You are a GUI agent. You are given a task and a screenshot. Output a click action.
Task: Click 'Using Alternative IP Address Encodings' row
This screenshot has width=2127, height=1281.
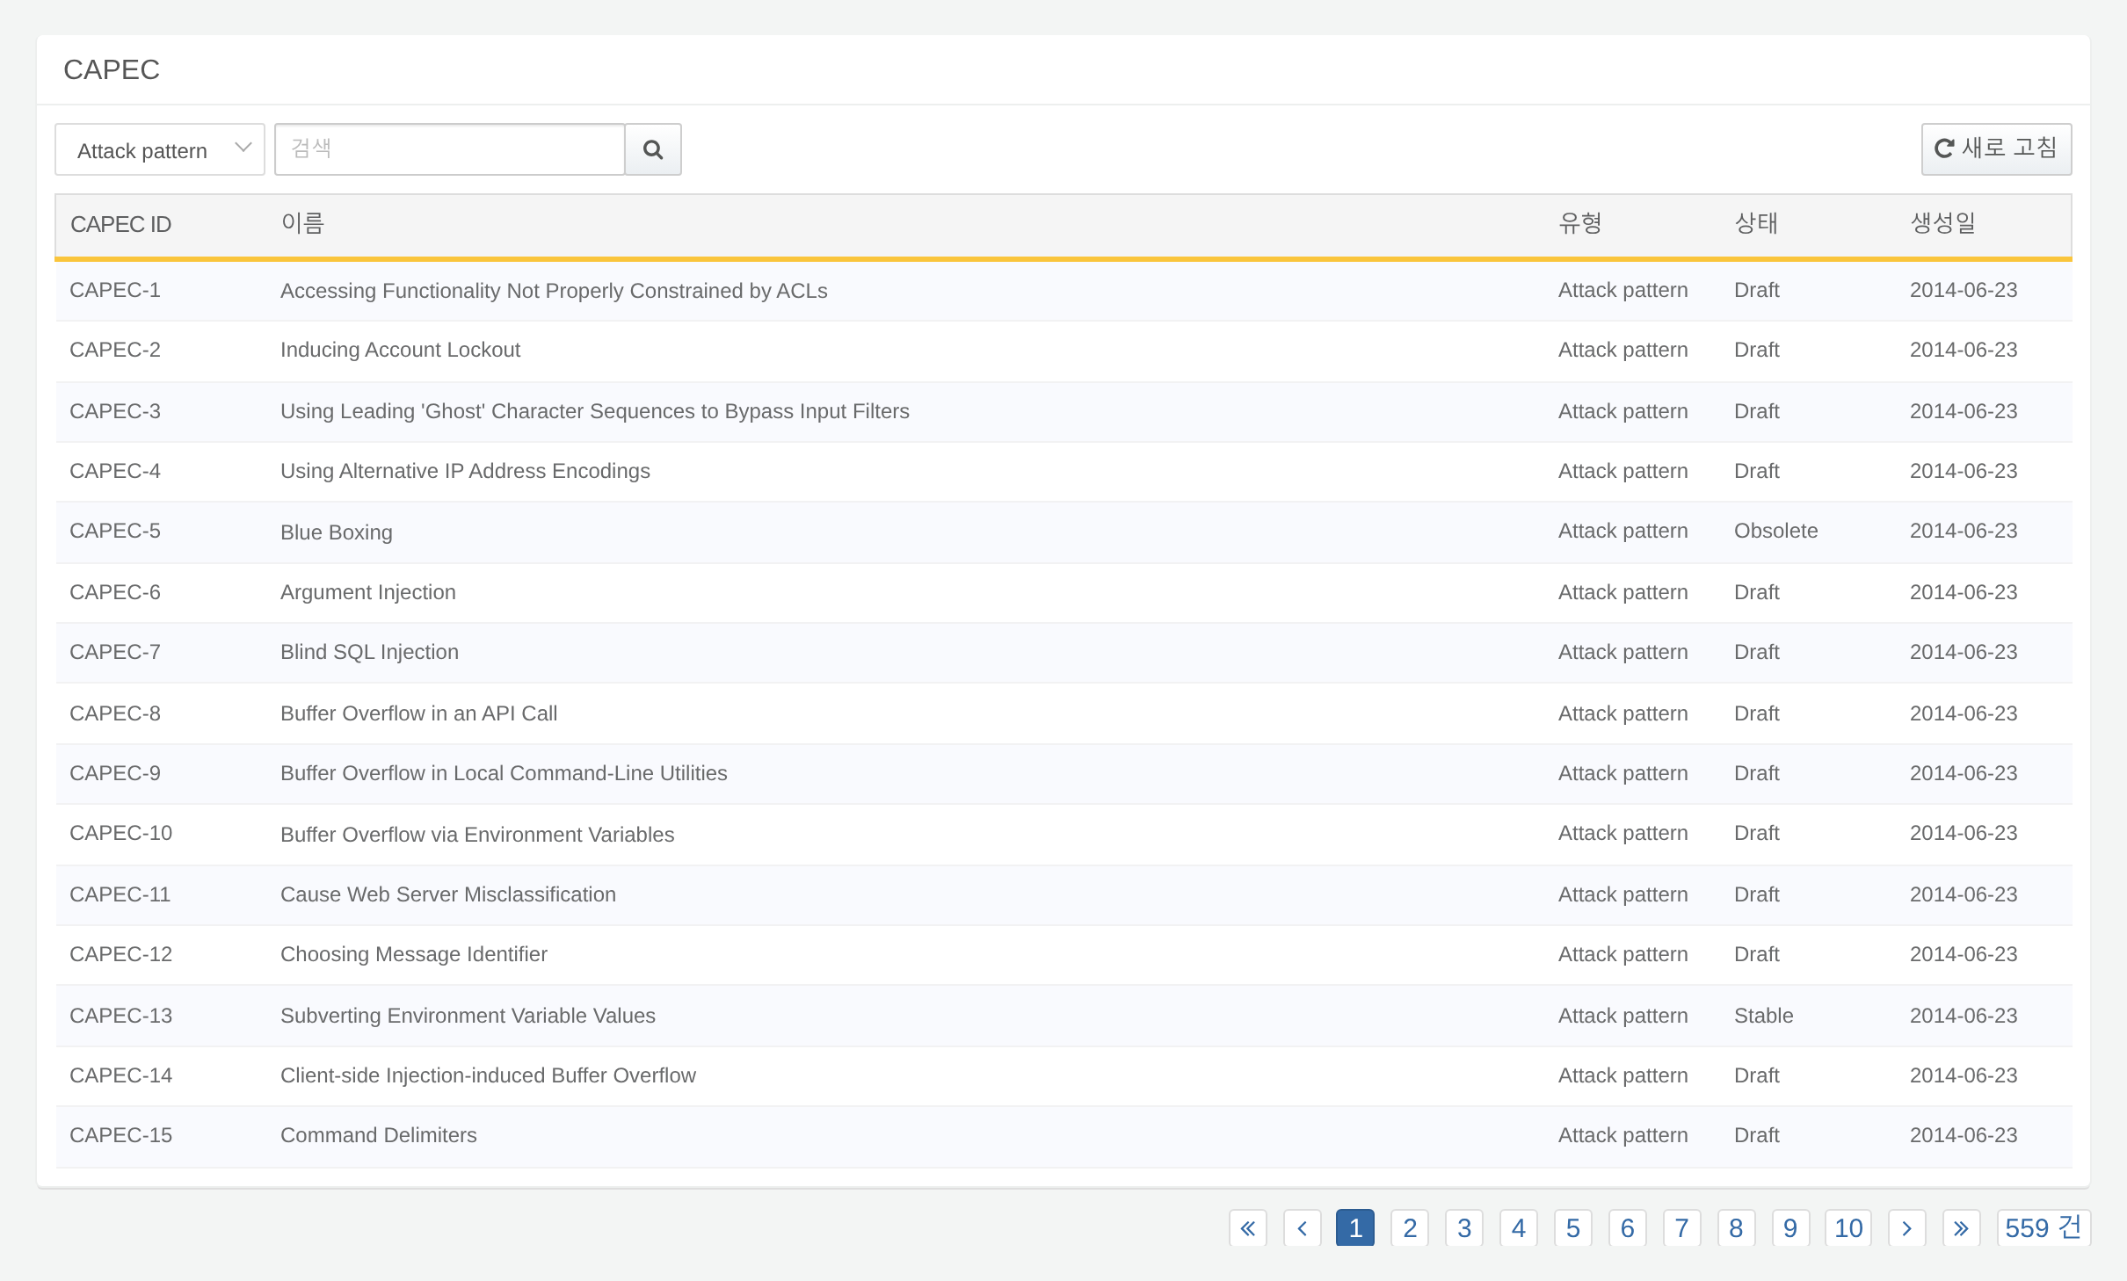pos(1063,471)
